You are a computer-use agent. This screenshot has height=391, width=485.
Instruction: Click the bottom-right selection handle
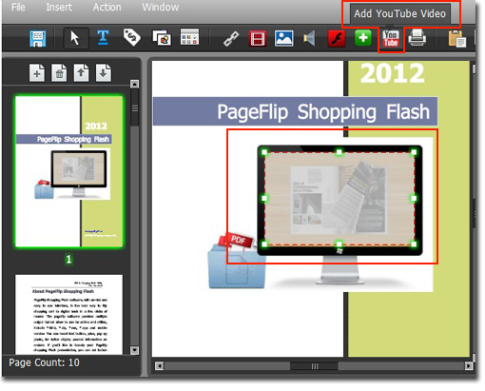coord(414,244)
